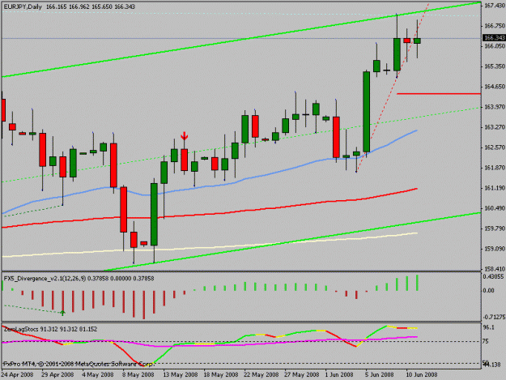Screen dimensions: 506x380
Task: Click the 0.43055 divergence scale value
Action: point(493,276)
